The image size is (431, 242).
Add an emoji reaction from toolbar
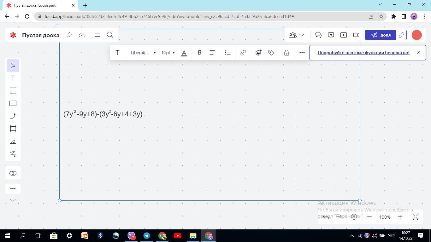coord(258,53)
